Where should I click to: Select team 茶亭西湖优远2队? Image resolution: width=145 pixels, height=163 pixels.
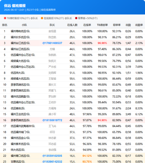(x=20, y=120)
